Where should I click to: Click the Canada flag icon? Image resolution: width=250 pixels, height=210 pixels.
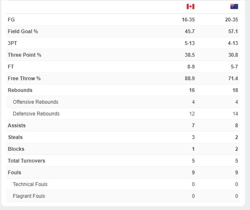(190, 7)
